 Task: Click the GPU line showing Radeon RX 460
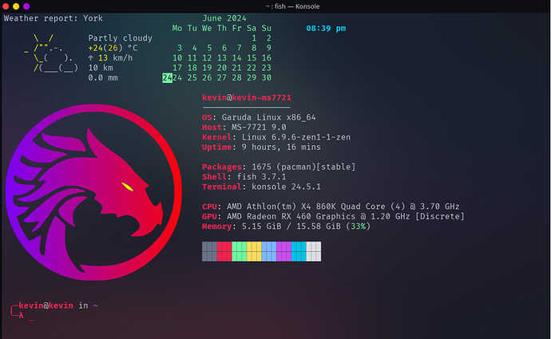coord(333,217)
